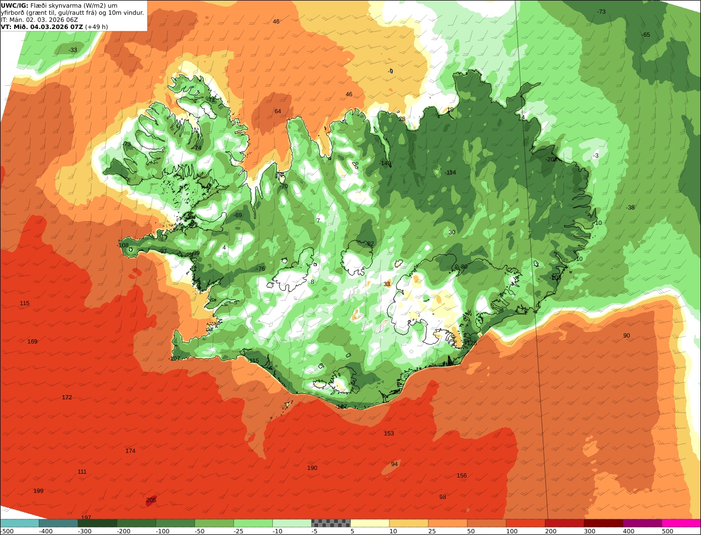
Task: Click the '98' ocean flux value
Action: point(443,497)
